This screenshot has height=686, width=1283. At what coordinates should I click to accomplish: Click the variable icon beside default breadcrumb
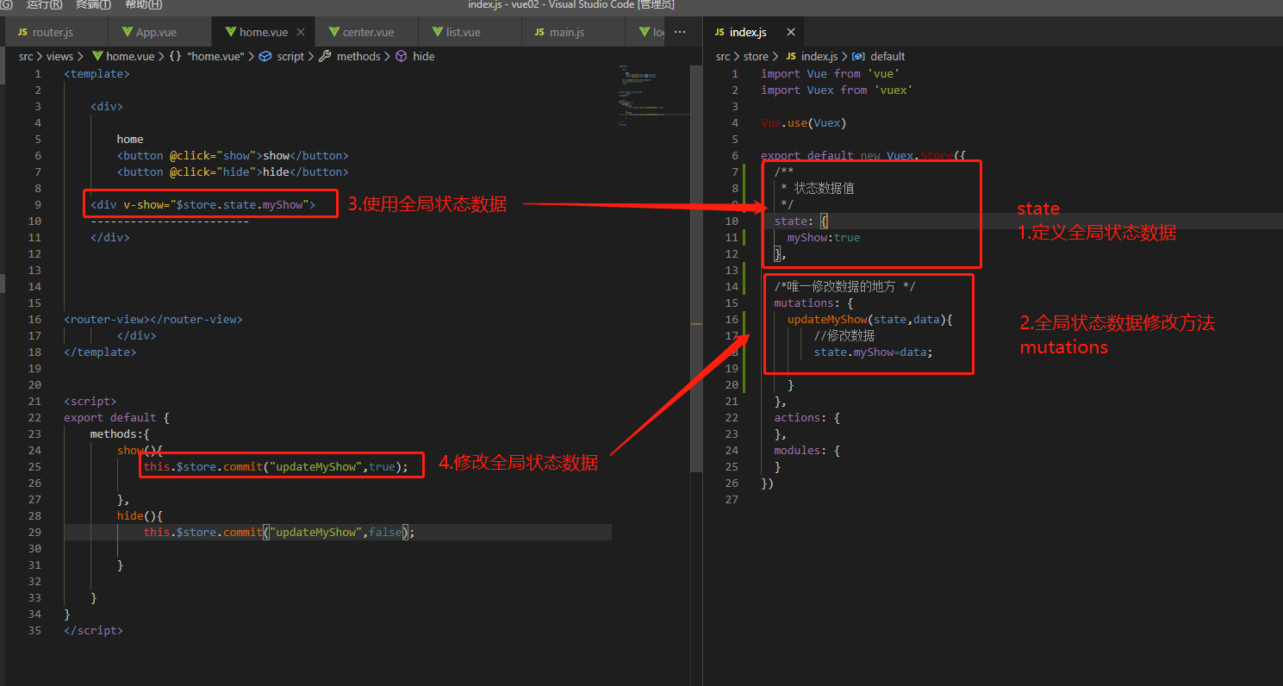[x=858, y=56]
